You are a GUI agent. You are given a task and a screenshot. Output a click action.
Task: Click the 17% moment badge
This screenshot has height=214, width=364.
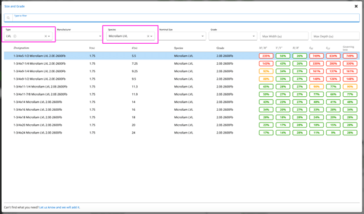click(x=266, y=132)
